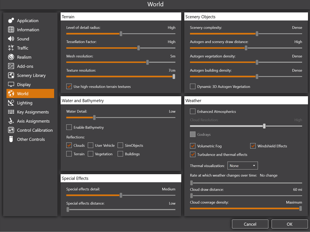Image resolution: width=310 pixels, height=232 pixels.
Task: Click the Key Assignments keyboard icon
Action: tap(11, 112)
